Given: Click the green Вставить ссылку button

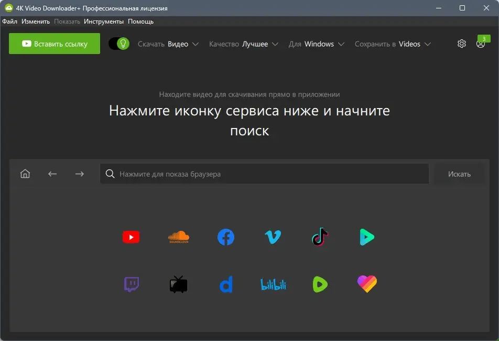Looking at the screenshot, I should pos(54,44).
